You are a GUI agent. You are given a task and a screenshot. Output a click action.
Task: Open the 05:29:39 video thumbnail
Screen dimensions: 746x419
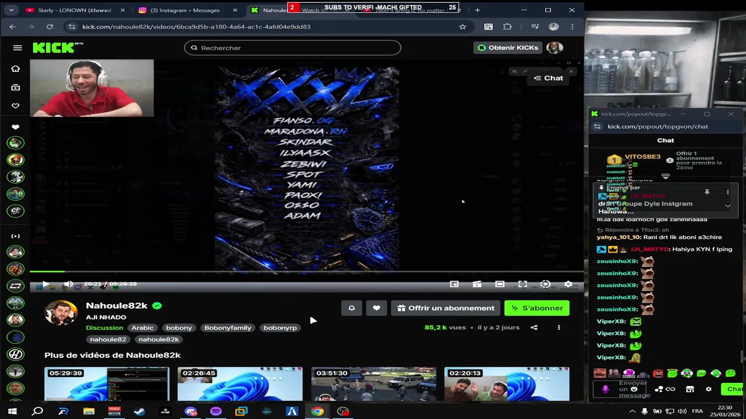pyautogui.click(x=107, y=384)
